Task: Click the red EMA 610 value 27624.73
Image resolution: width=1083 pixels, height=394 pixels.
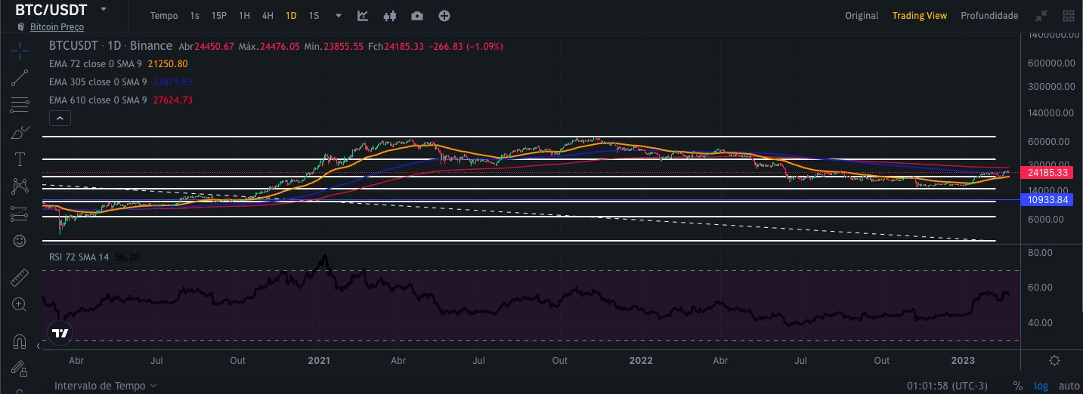Action: pyautogui.click(x=173, y=100)
